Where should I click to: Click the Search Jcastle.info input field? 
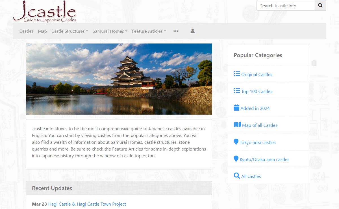click(286, 5)
